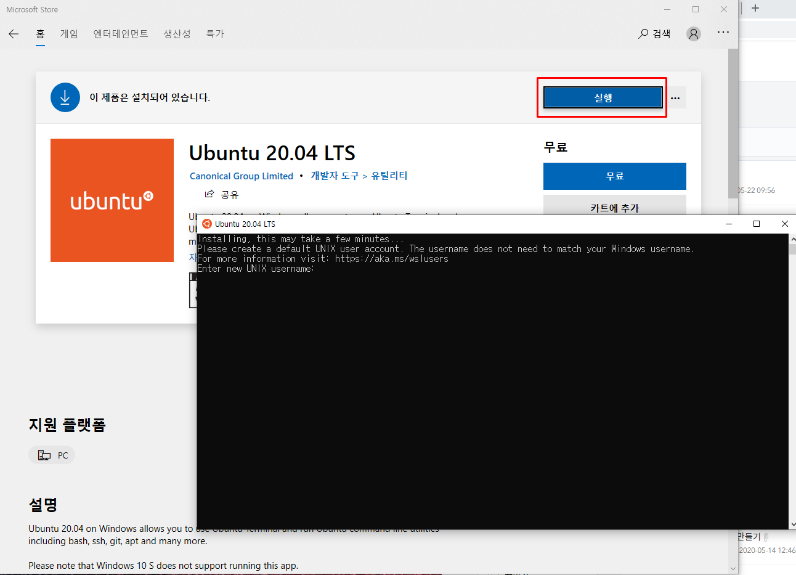Open the 홈 tab in Microsoft Store
796x575 pixels.
click(x=40, y=34)
